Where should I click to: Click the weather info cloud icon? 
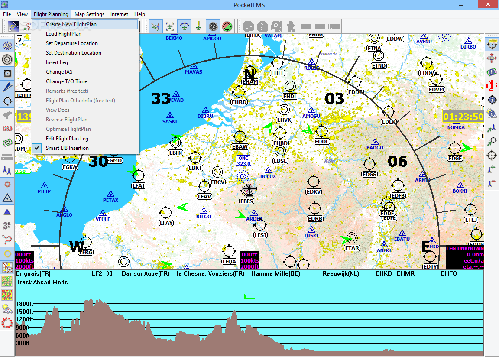(492, 114)
